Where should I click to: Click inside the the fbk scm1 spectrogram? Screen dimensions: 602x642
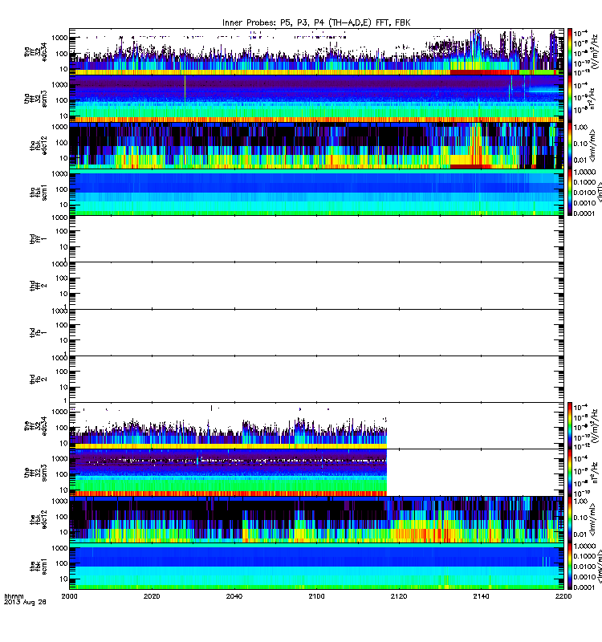(x=316, y=567)
